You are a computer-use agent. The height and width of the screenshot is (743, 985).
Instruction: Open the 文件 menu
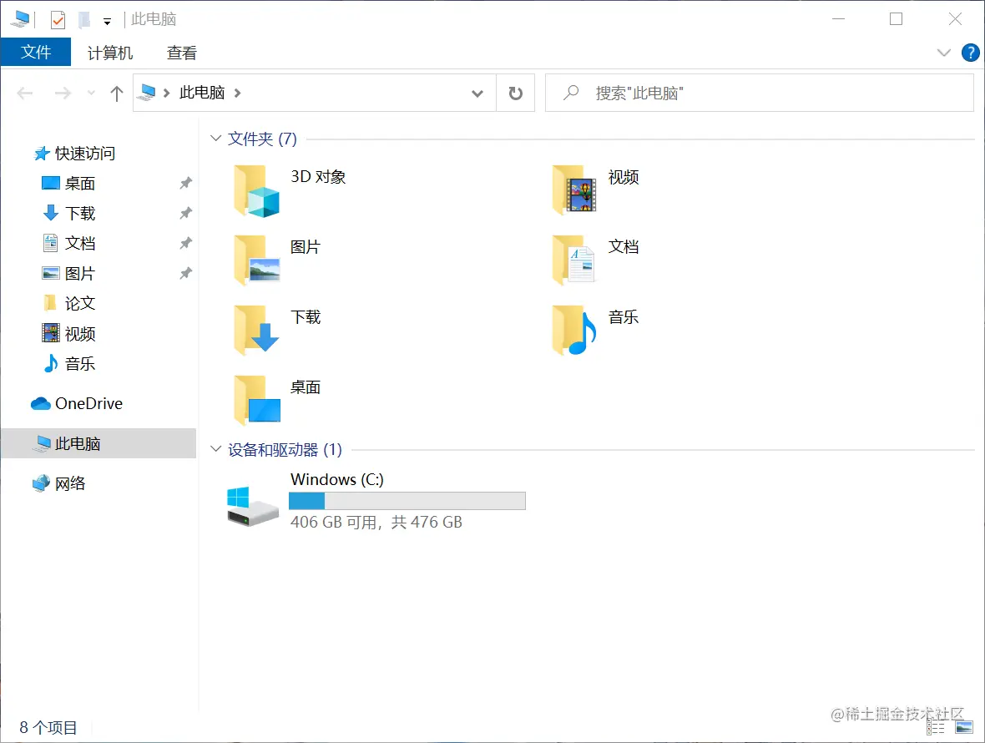coord(36,51)
